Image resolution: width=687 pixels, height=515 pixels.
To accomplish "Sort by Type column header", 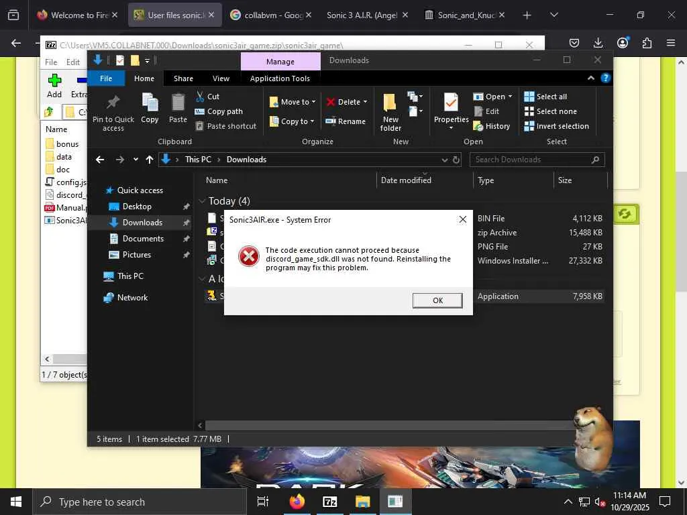I will pos(486,180).
